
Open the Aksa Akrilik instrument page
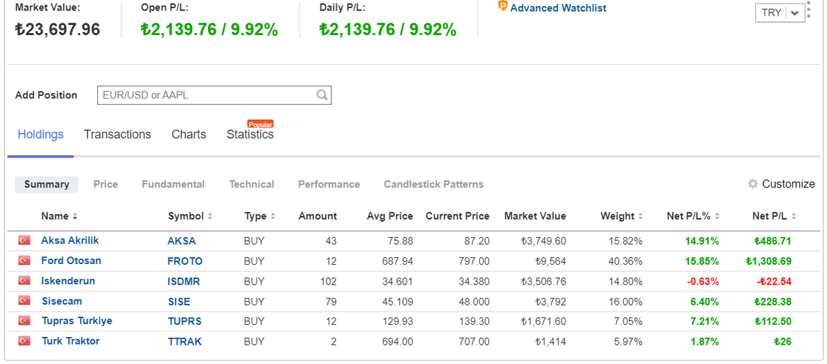pyautogui.click(x=70, y=241)
